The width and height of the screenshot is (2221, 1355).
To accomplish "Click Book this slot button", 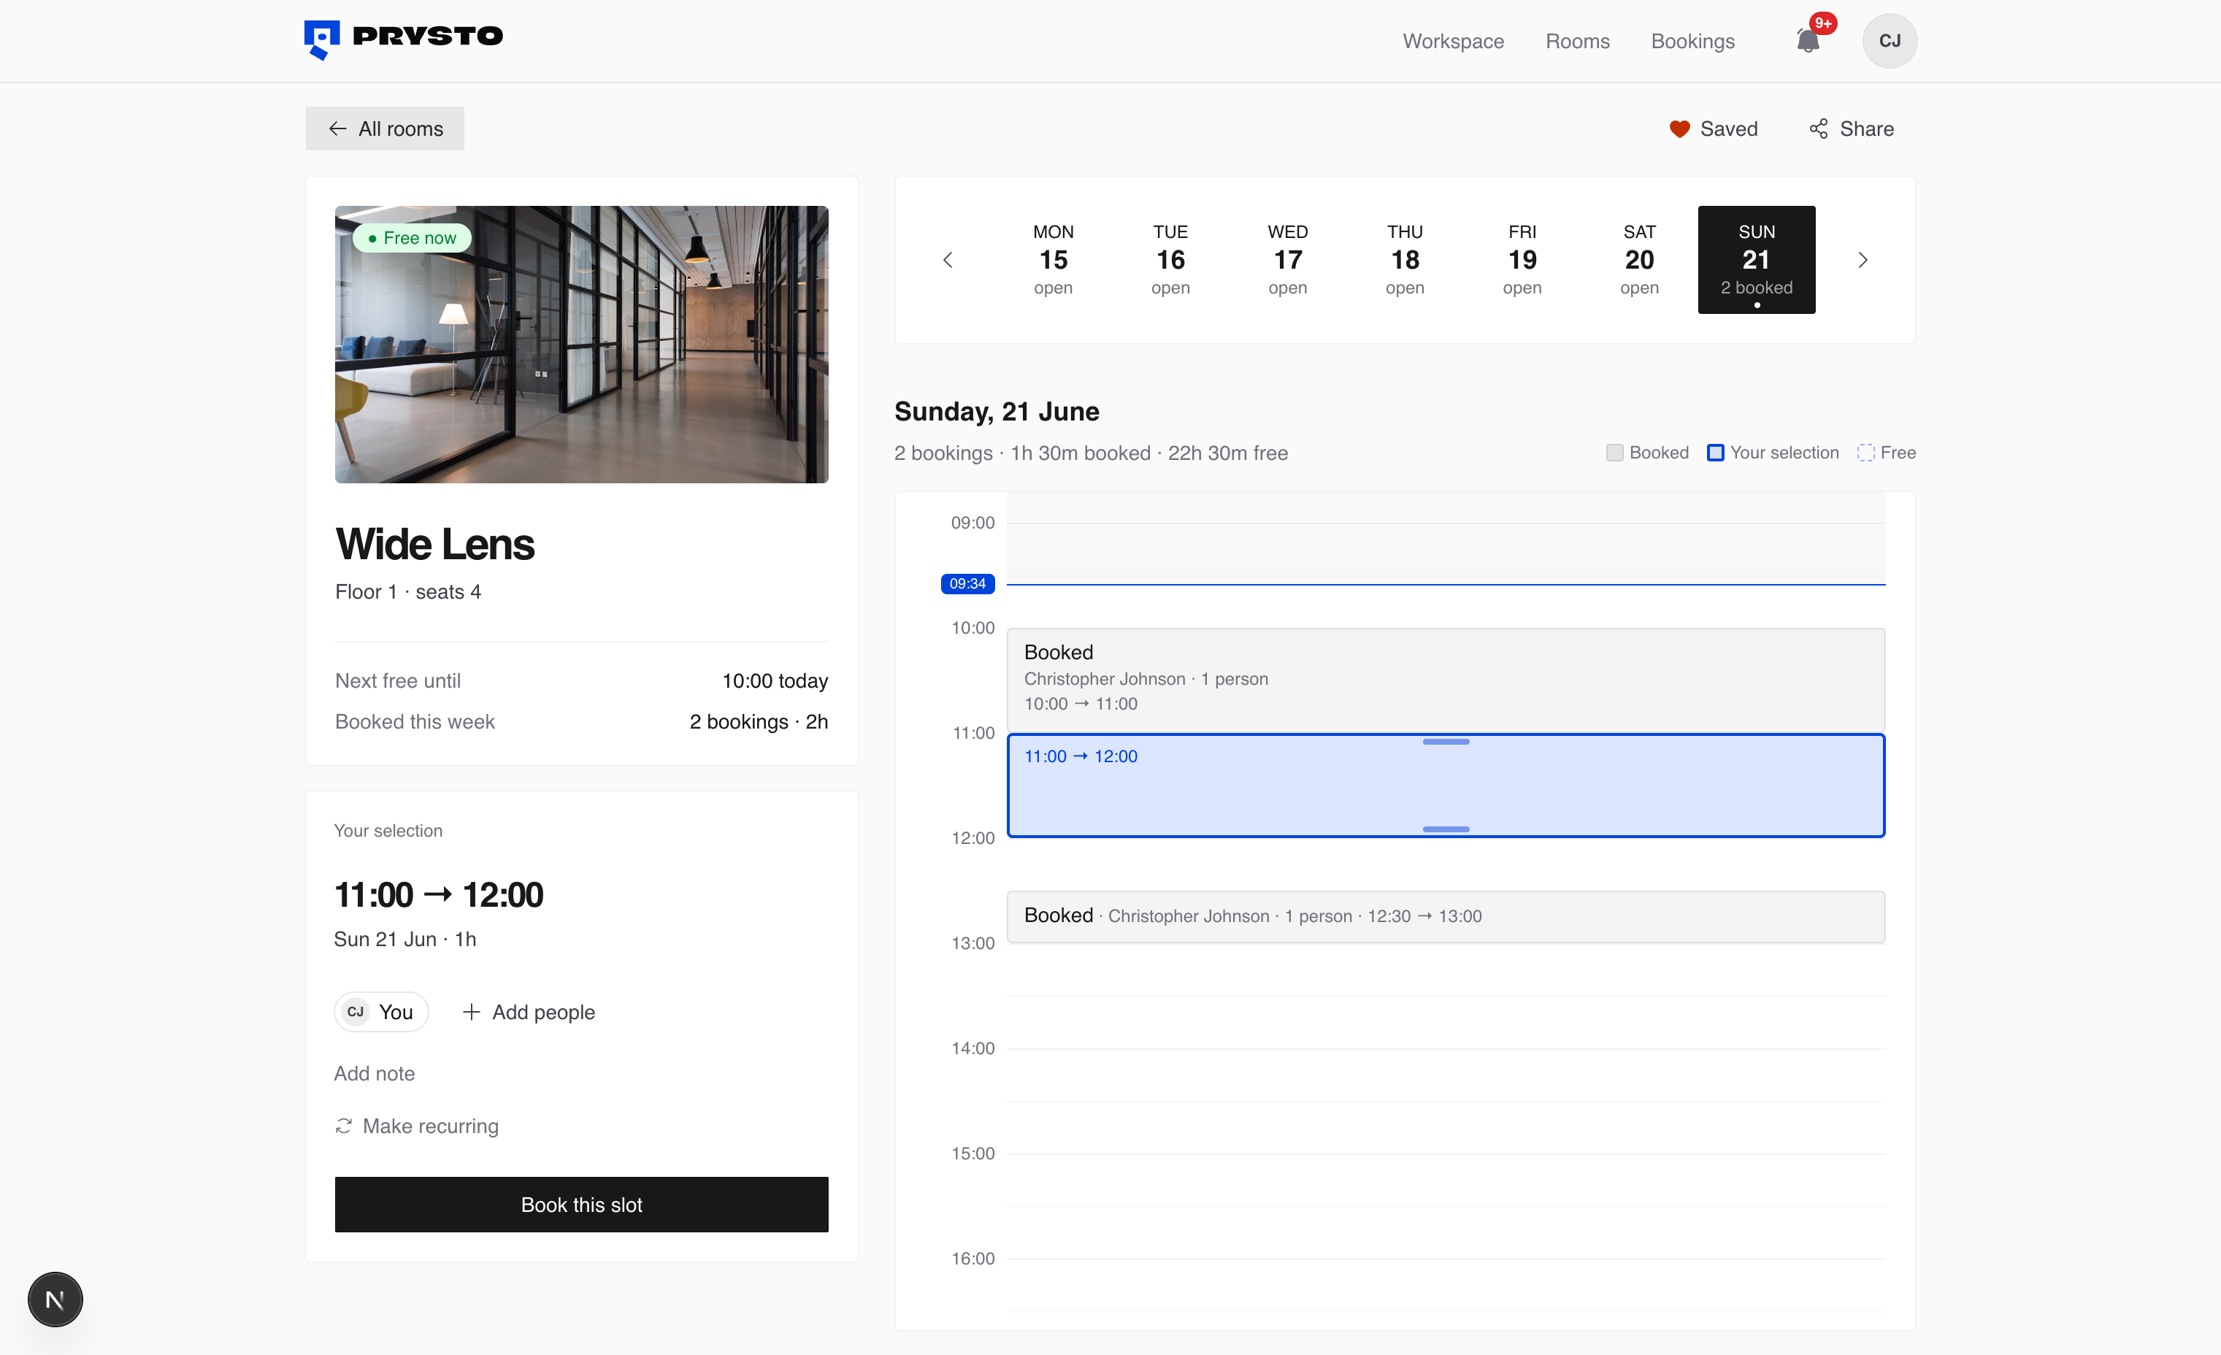I will click(x=581, y=1205).
